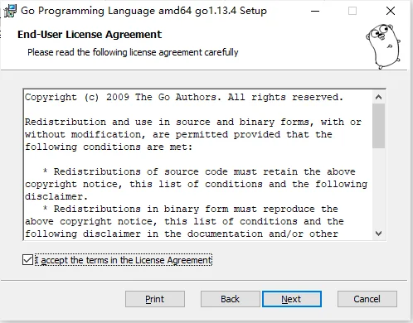Click the license text scrollbar thumb
Viewport: 413px width, 323px height.
click(x=379, y=126)
